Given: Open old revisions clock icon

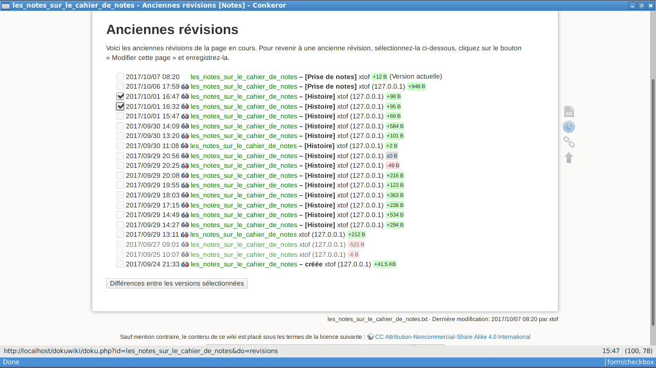Looking at the screenshot, I should 569,127.
